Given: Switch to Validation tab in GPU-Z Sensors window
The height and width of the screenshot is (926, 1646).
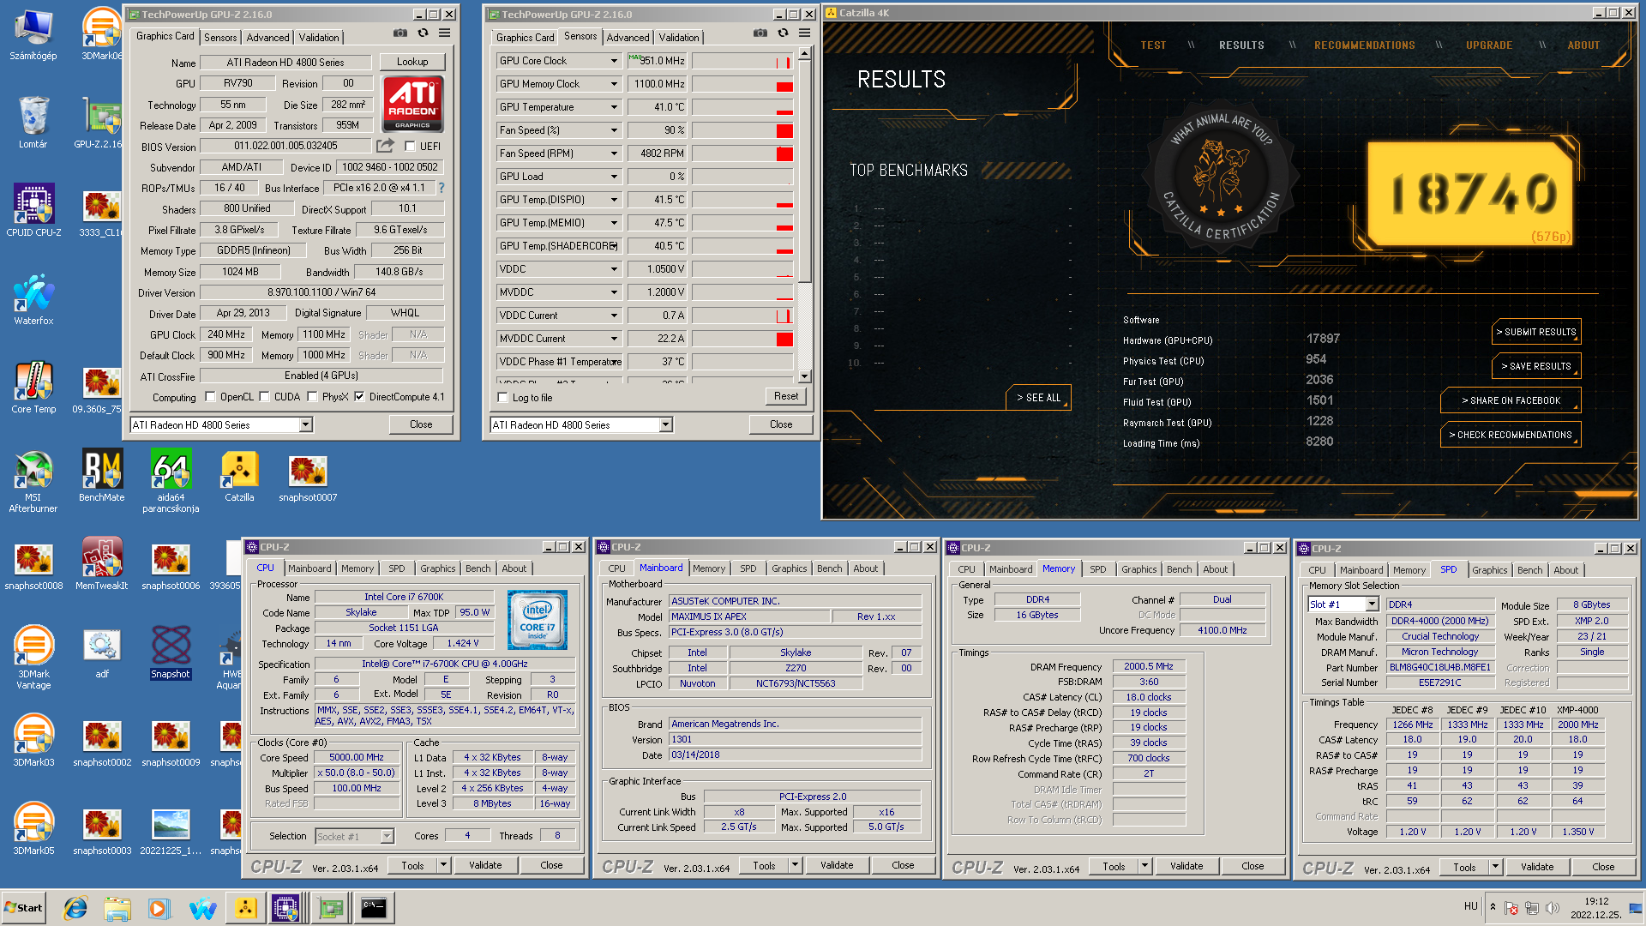Looking at the screenshot, I should tap(679, 38).
